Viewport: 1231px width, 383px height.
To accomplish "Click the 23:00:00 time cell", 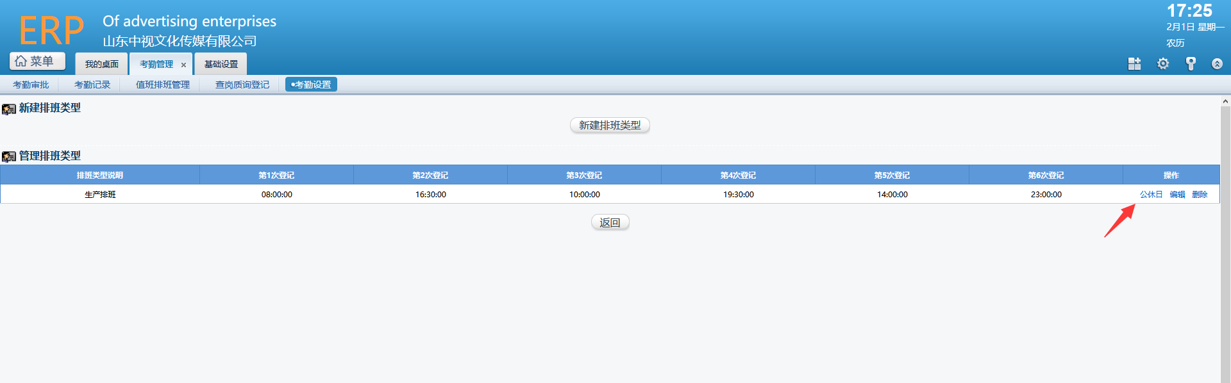I will pos(1046,194).
